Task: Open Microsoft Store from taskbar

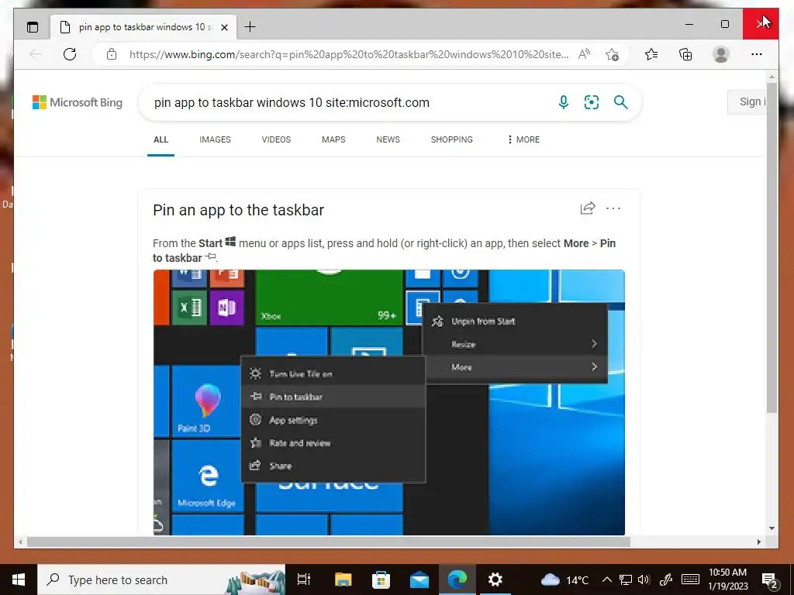Action: 381,580
